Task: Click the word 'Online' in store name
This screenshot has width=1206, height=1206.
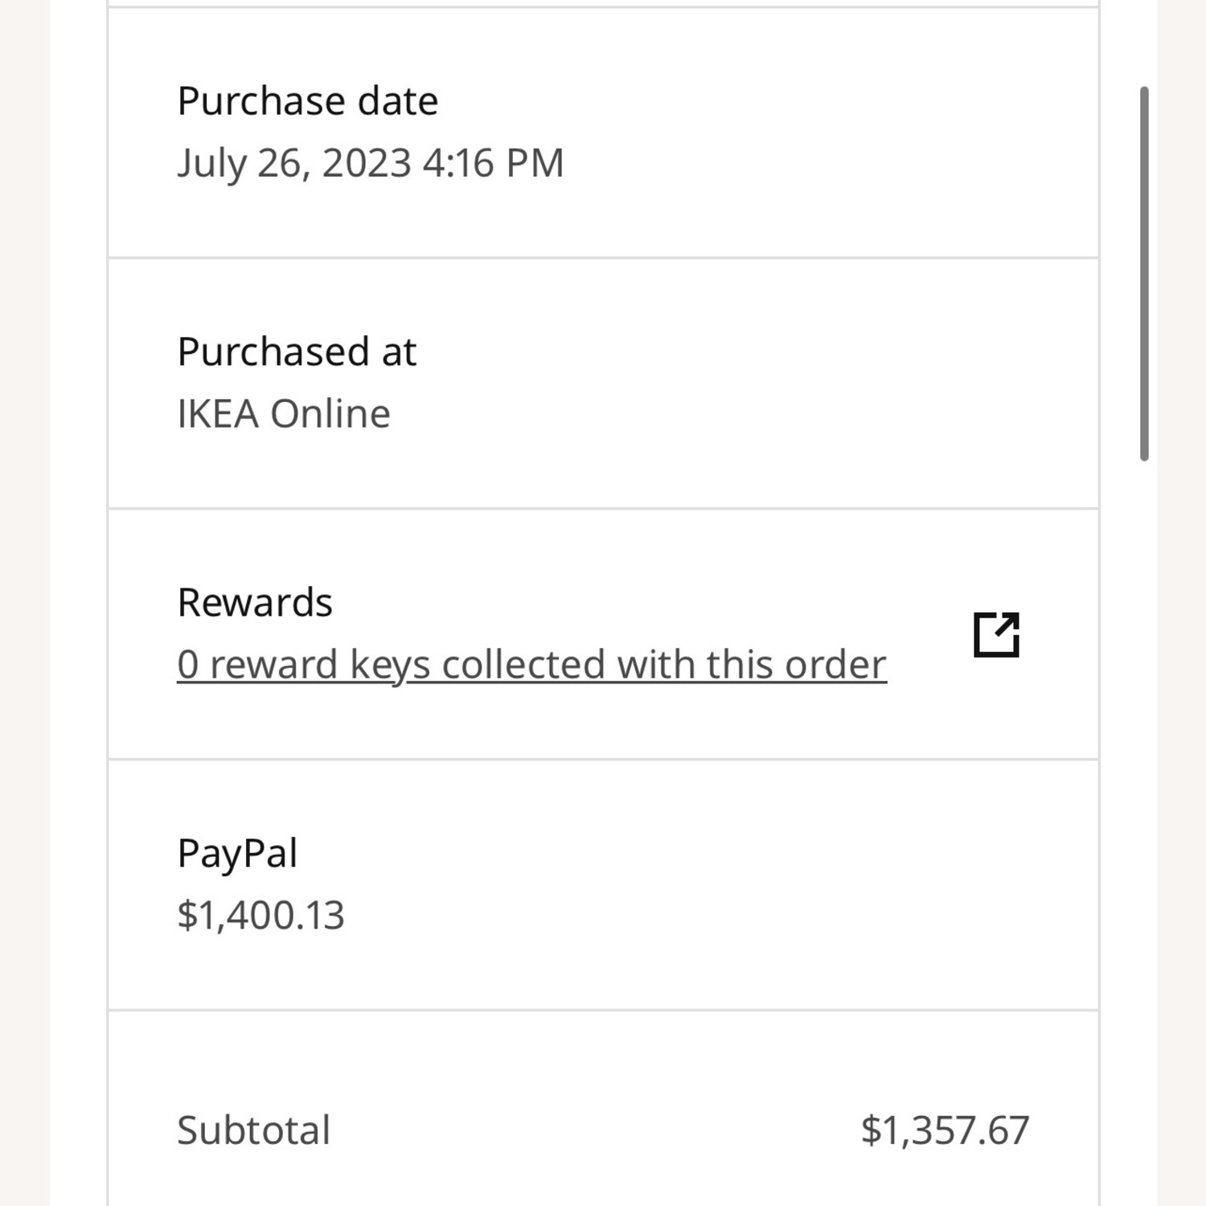Action: (x=330, y=414)
